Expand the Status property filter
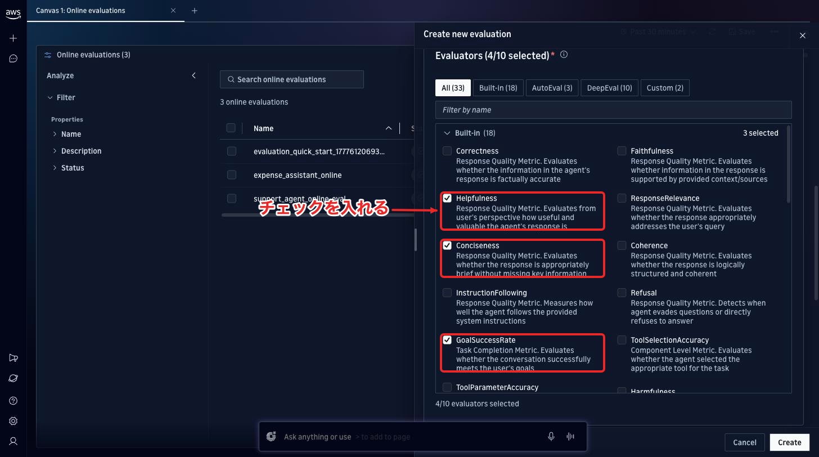The width and height of the screenshot is (819, 457). [55, 168]
